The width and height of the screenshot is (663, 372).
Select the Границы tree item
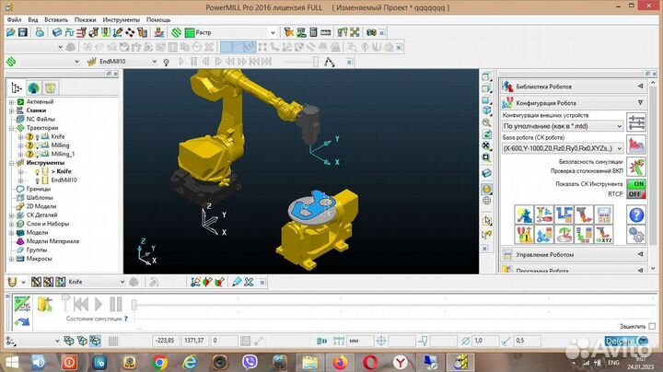click(39, 189)
